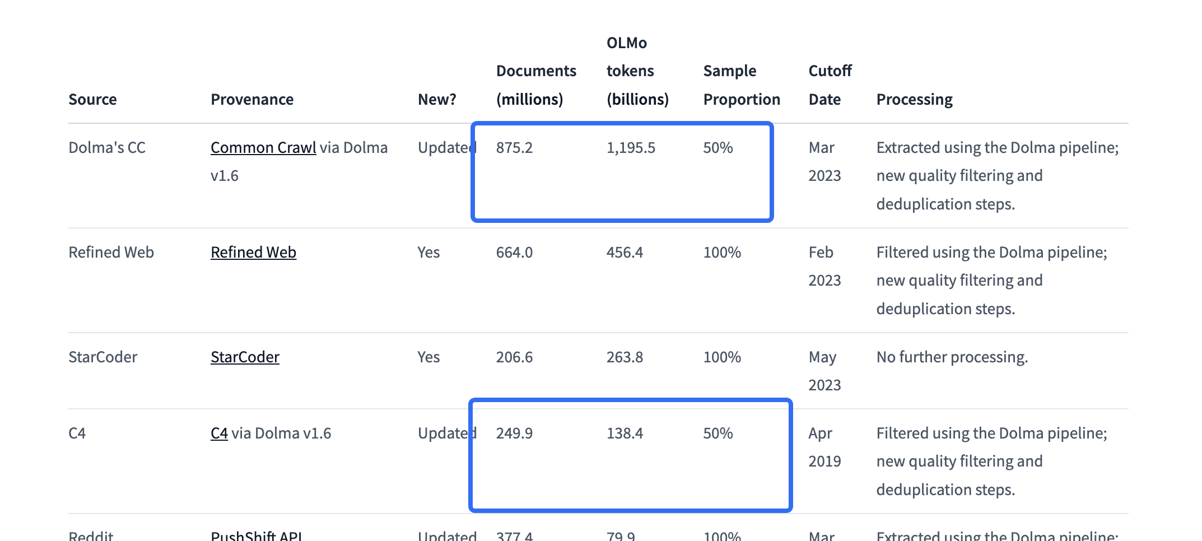The width and height of the screenshot is (1202, 541).
Task: Open the Common Crawl link
Action: pyautogui.click(x=263, y=147)
